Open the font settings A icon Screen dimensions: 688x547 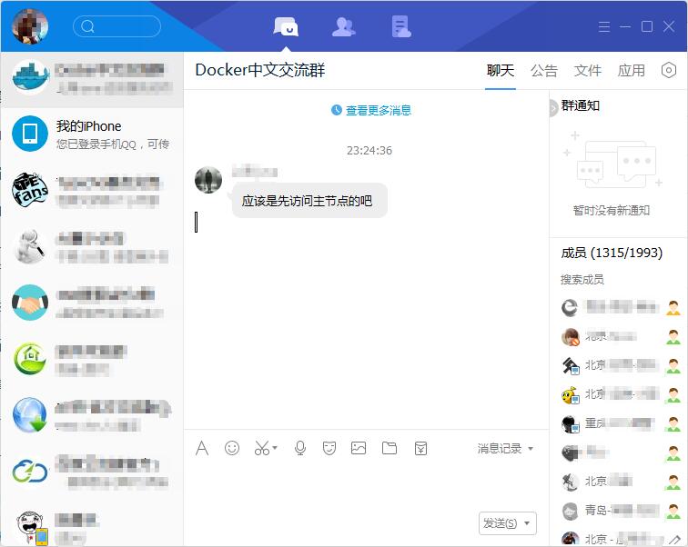click(x=202, y=448)
